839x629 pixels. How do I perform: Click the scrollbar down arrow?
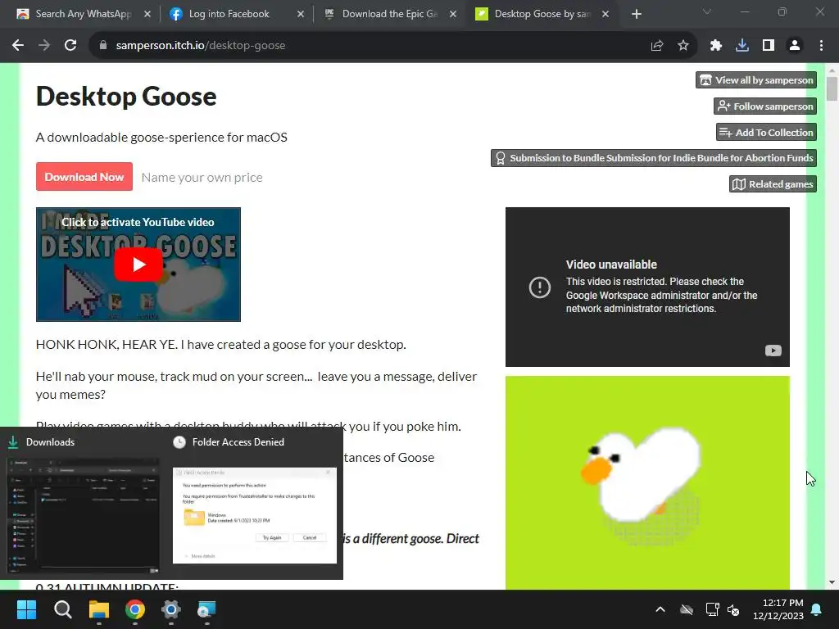click(x=832, y=582)
